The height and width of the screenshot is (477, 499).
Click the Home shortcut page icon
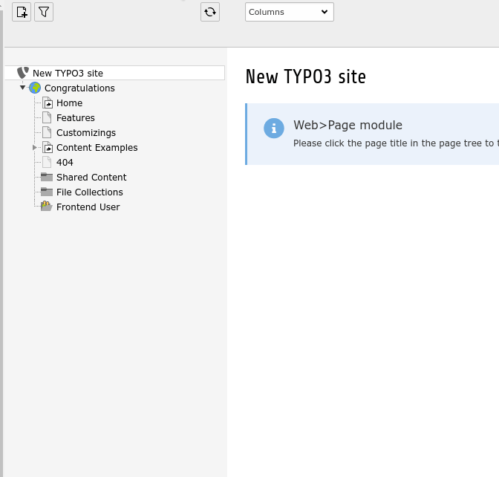pos(48,103)
